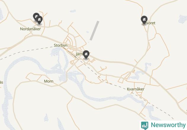Click the cut-off 'äs' label at left edge
This screenshot has height=130, width=187.
1,82
